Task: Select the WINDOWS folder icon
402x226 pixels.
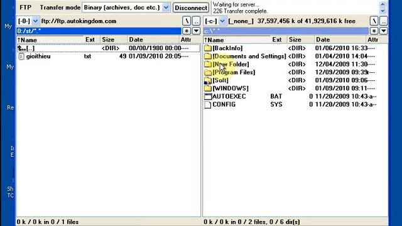Action: (x=208, y=89)
